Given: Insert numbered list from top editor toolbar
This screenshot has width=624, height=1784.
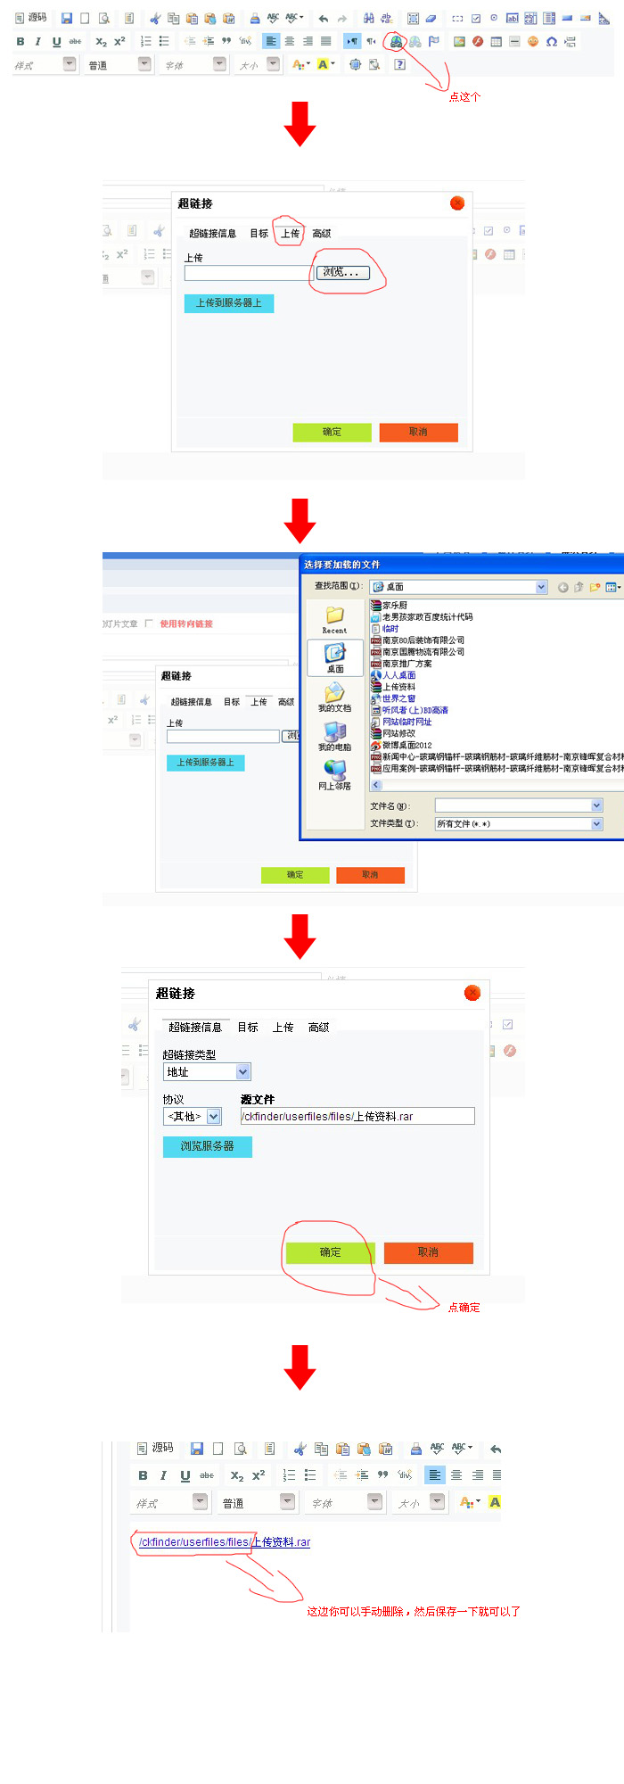Looking at the screenshot, I should pos(146,41).
